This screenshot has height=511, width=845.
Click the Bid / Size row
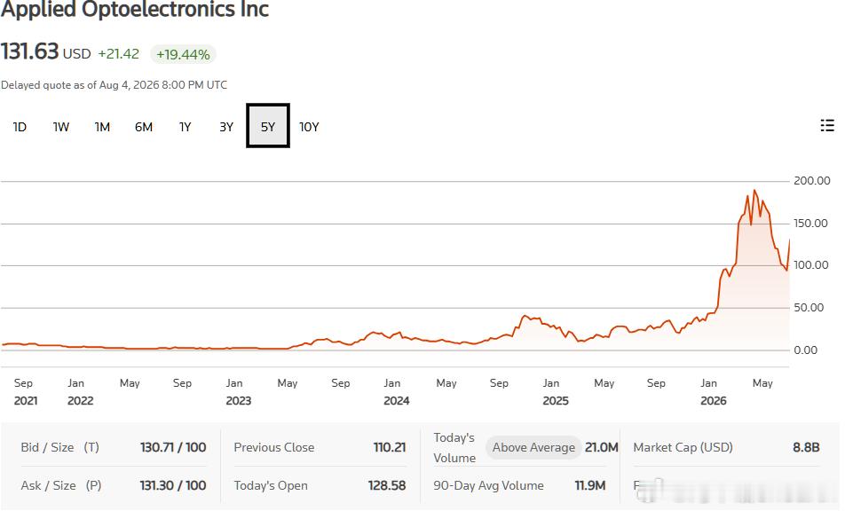[x=114, y=447]
